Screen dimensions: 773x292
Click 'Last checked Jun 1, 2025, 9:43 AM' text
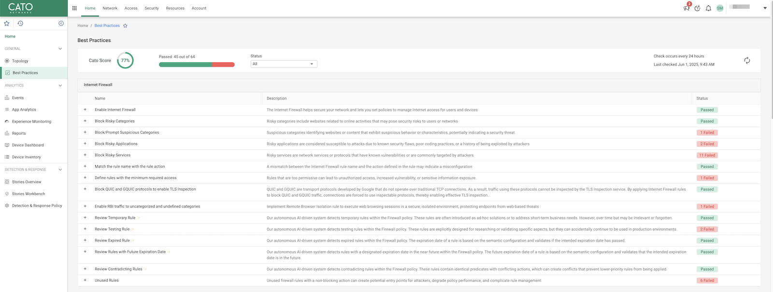(x=684, y=64)
